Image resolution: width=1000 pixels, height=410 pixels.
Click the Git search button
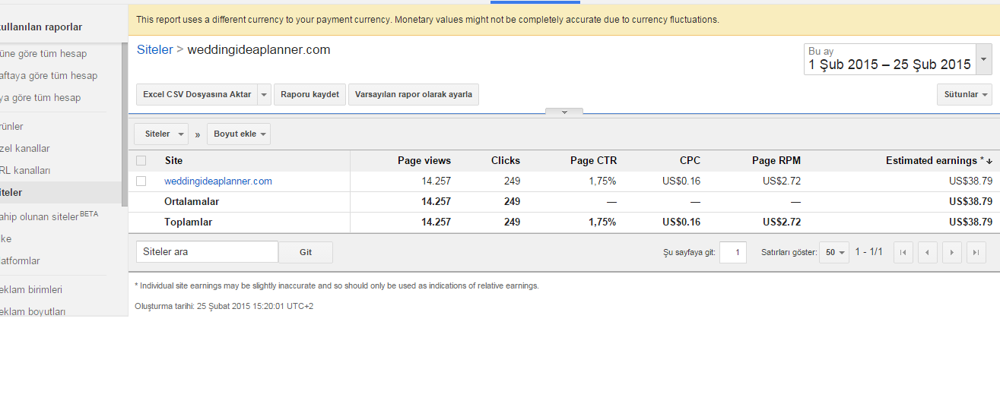pyautogui.click(x=306, y=252)
